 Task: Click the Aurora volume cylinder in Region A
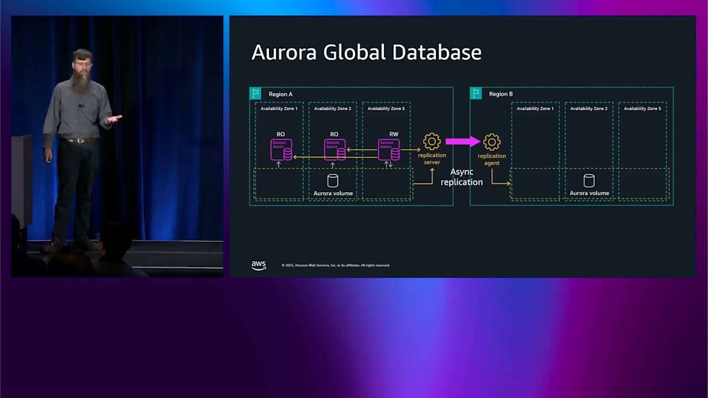tap(333, 180)
